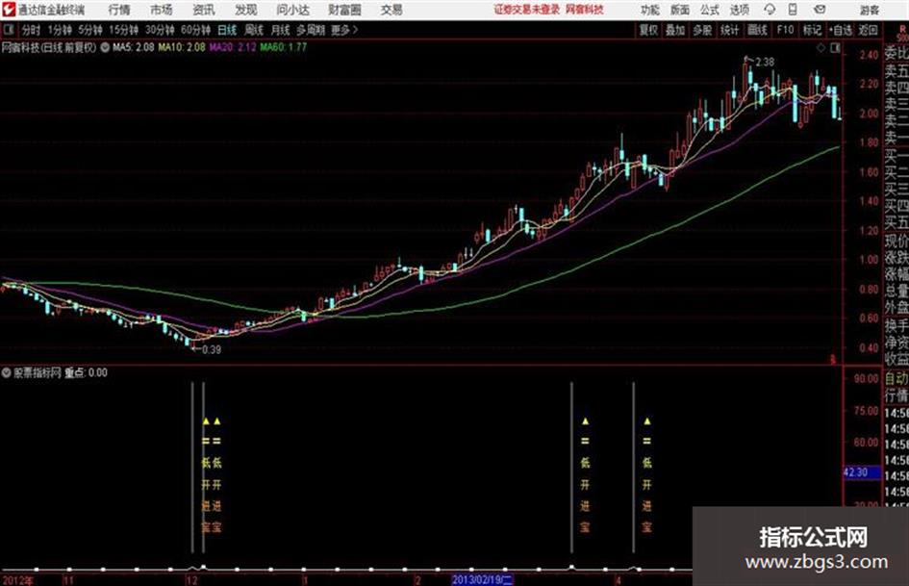Open the 财富圈 menu
Viewport: 909px width, 586px height.
[344, 10]
